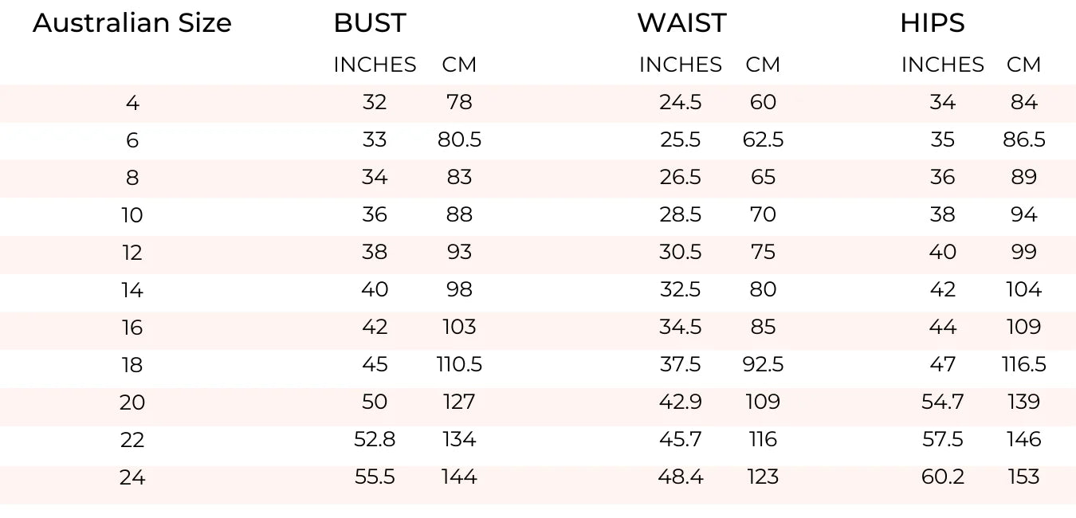
Task: Select the hips value 54.7 inches
Action: pyautogui.click(x=943, y=402)
